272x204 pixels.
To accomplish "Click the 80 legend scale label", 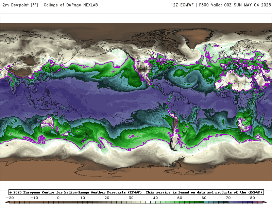I will click(x=253, y=198).
